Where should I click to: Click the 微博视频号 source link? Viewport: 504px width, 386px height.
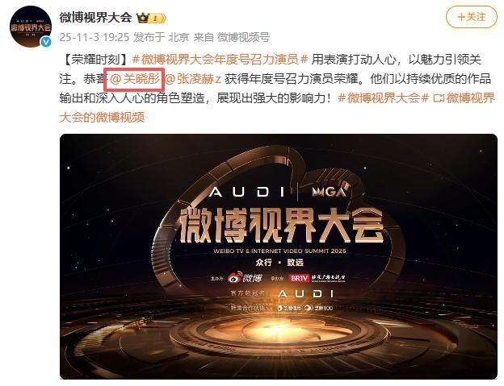[x=243, y=38]
